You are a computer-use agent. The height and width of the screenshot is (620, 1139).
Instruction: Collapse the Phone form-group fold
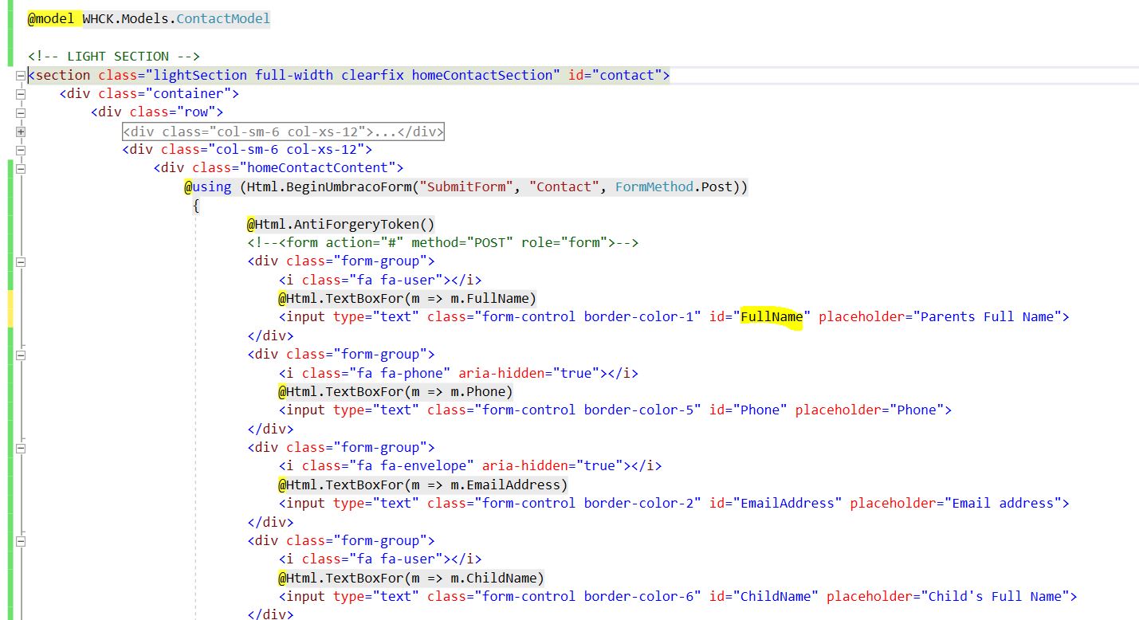point(20,355)
